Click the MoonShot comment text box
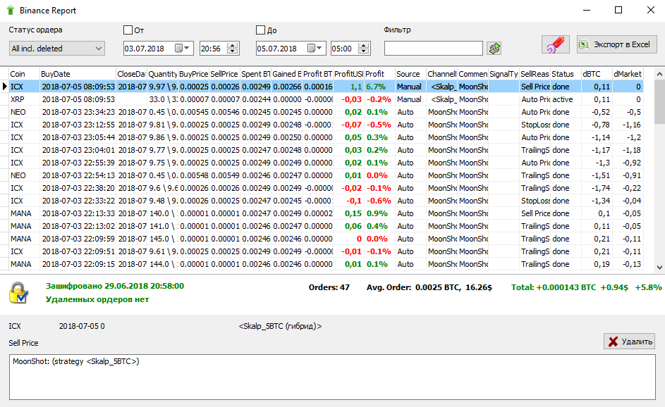 (333, 377)
